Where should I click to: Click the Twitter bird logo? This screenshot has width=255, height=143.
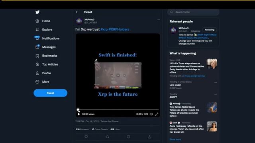(37, 12)
